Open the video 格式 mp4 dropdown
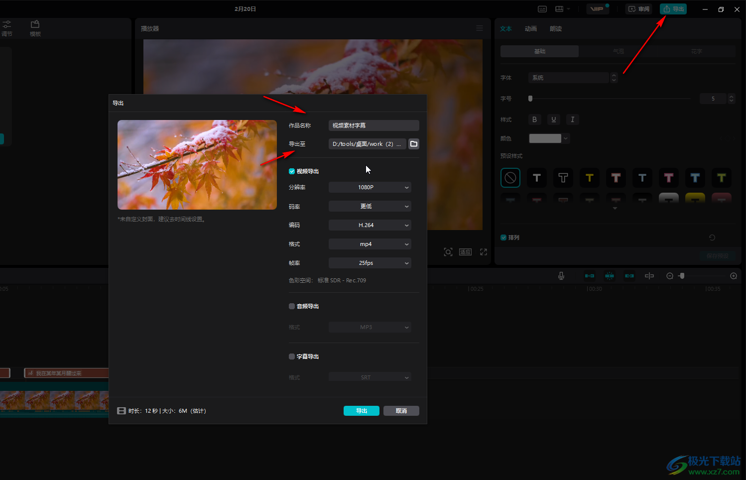Viewport: 746px width, 480px height. 370,244
